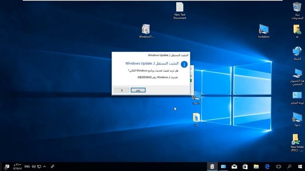Viewport: 305px width, 171px height.
Task: Select the Invitation desktop icon
Action: [264, 31]
